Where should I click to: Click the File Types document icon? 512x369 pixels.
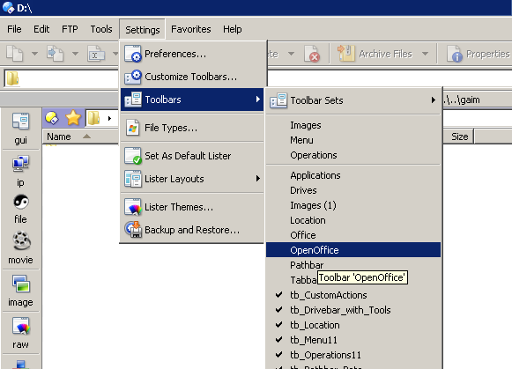point(133,128)
